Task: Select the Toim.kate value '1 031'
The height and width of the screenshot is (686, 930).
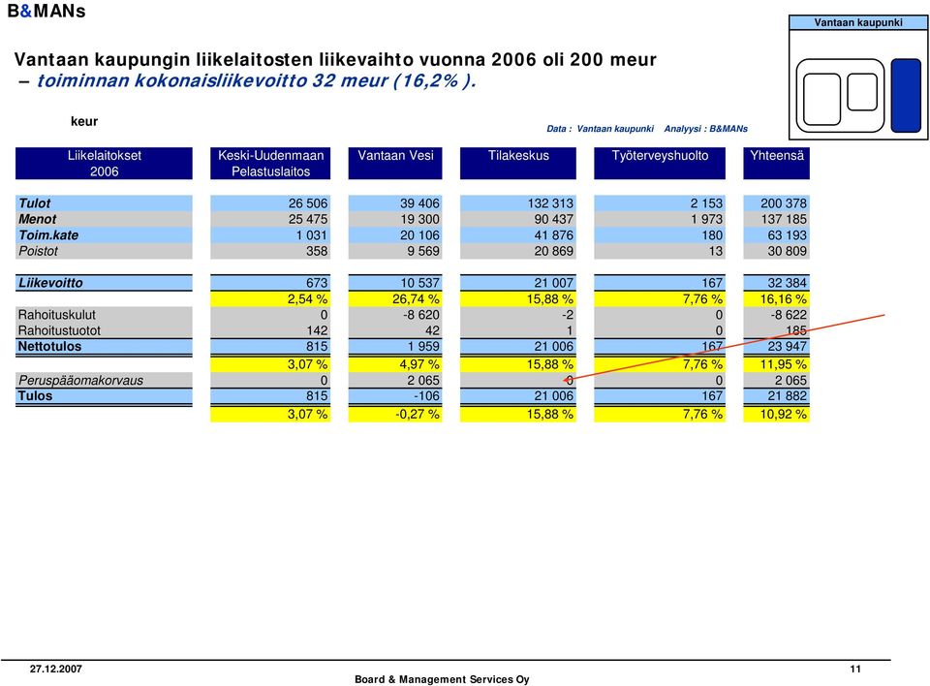Action: click(x=311, y=235)
